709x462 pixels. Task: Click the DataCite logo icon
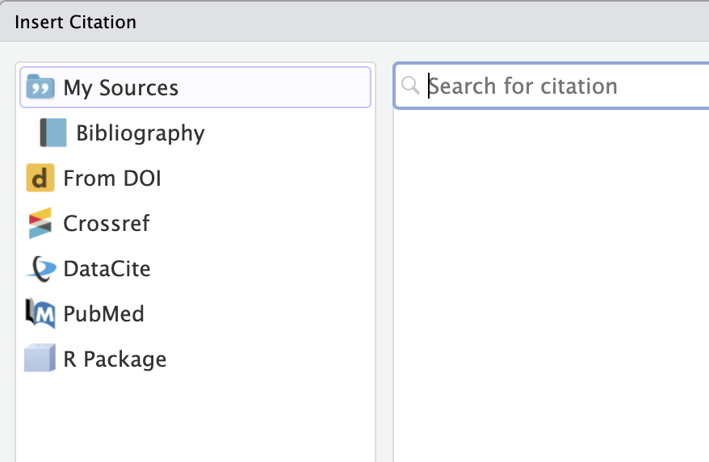click(41, 268)
